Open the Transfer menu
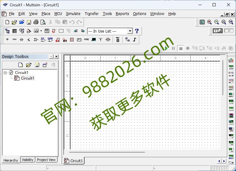Screen dimensions: 236x171 (92, 14)
